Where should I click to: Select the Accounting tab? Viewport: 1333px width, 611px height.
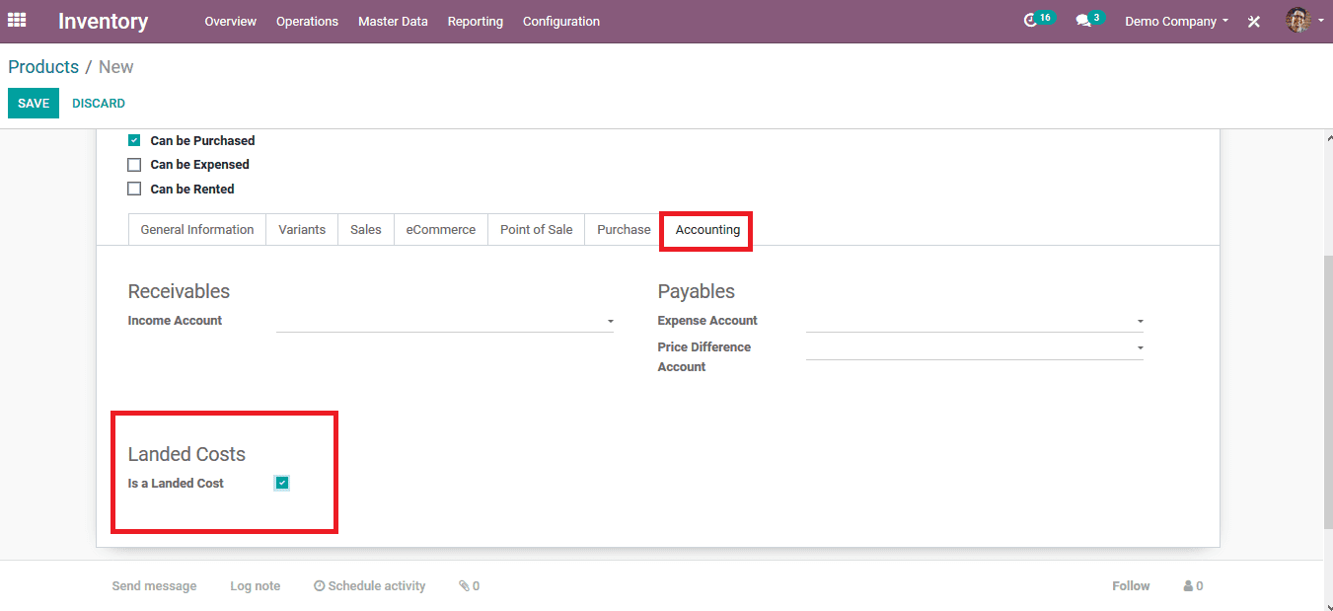[707, 229]
